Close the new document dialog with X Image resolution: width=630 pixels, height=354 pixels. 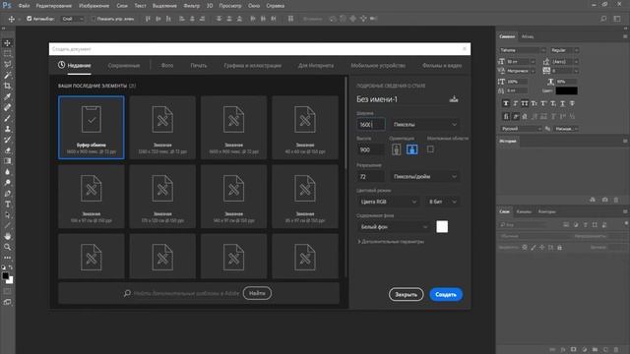[x=465, y=48]
